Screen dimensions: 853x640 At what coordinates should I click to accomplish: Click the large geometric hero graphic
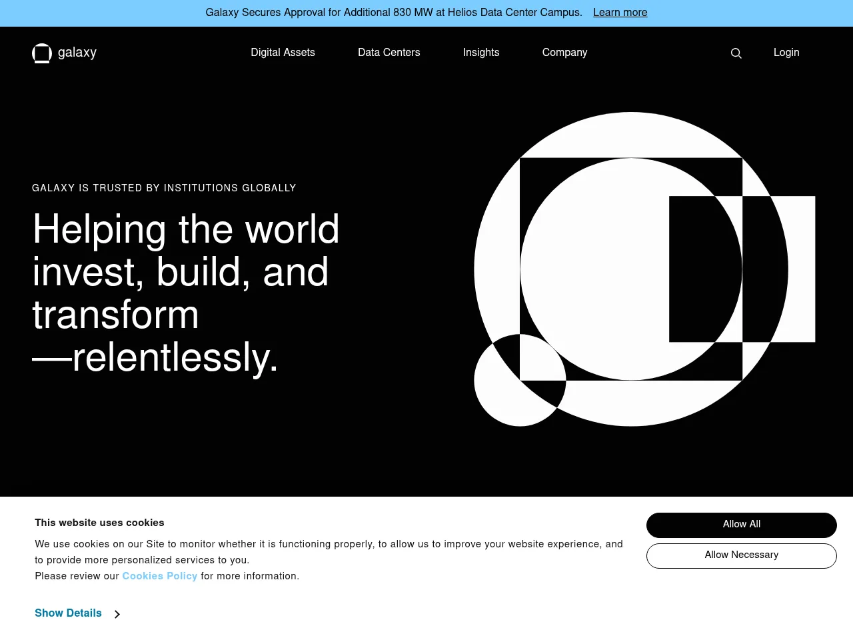click(x=630, y=269)
